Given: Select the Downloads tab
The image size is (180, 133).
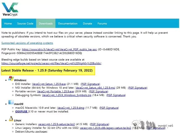Looking at the screenshot, I should click(x=46, y=24).
